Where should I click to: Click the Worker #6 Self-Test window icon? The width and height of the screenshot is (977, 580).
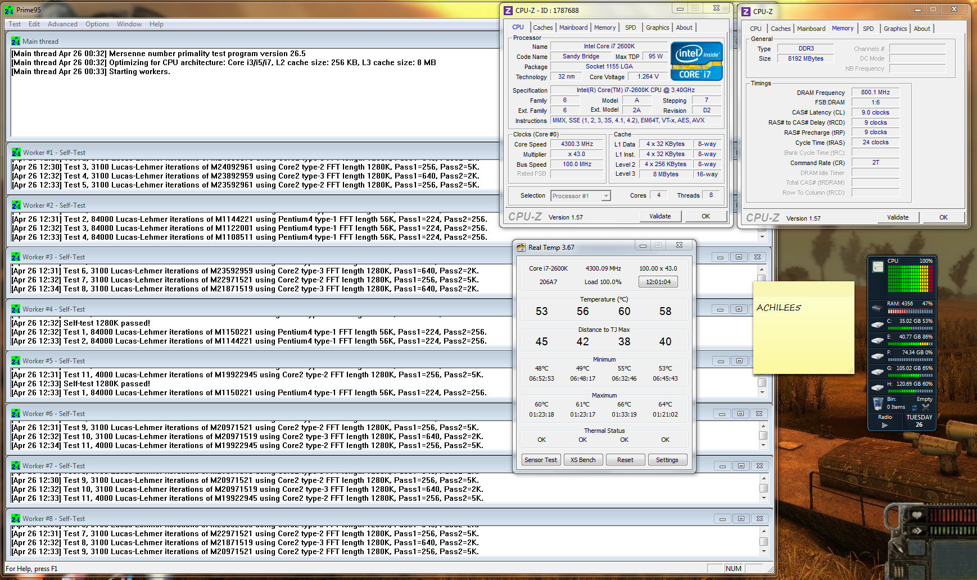coord(16,413)
